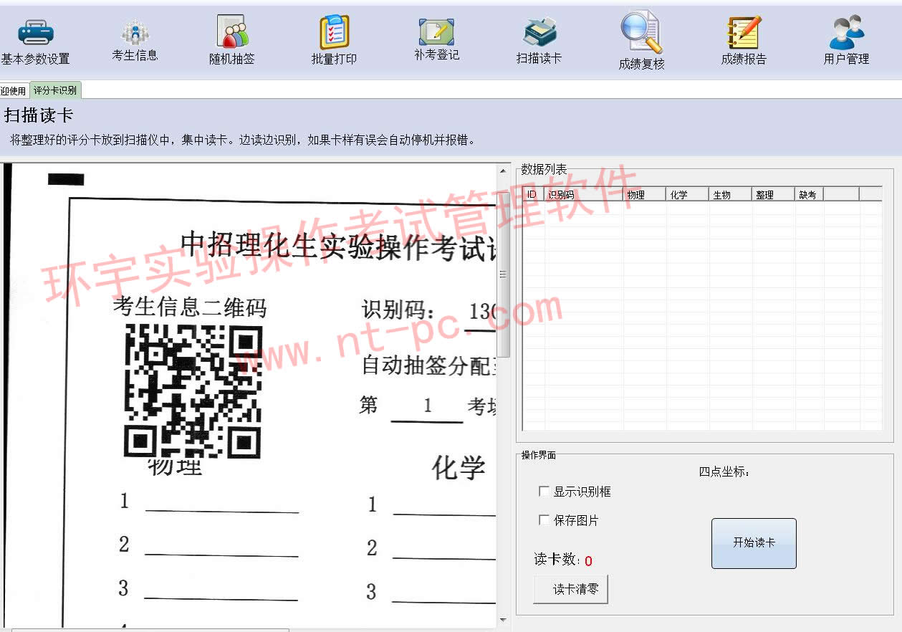Open the 批量打印 clipboard icon
This screenshot has width=902, height=632.
(x=334, y=32)
